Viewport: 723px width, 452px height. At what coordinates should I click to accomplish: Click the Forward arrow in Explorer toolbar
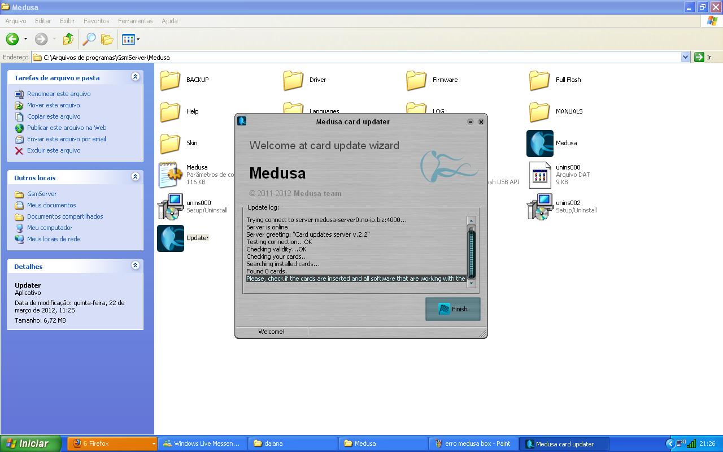[x=41, y=39]
